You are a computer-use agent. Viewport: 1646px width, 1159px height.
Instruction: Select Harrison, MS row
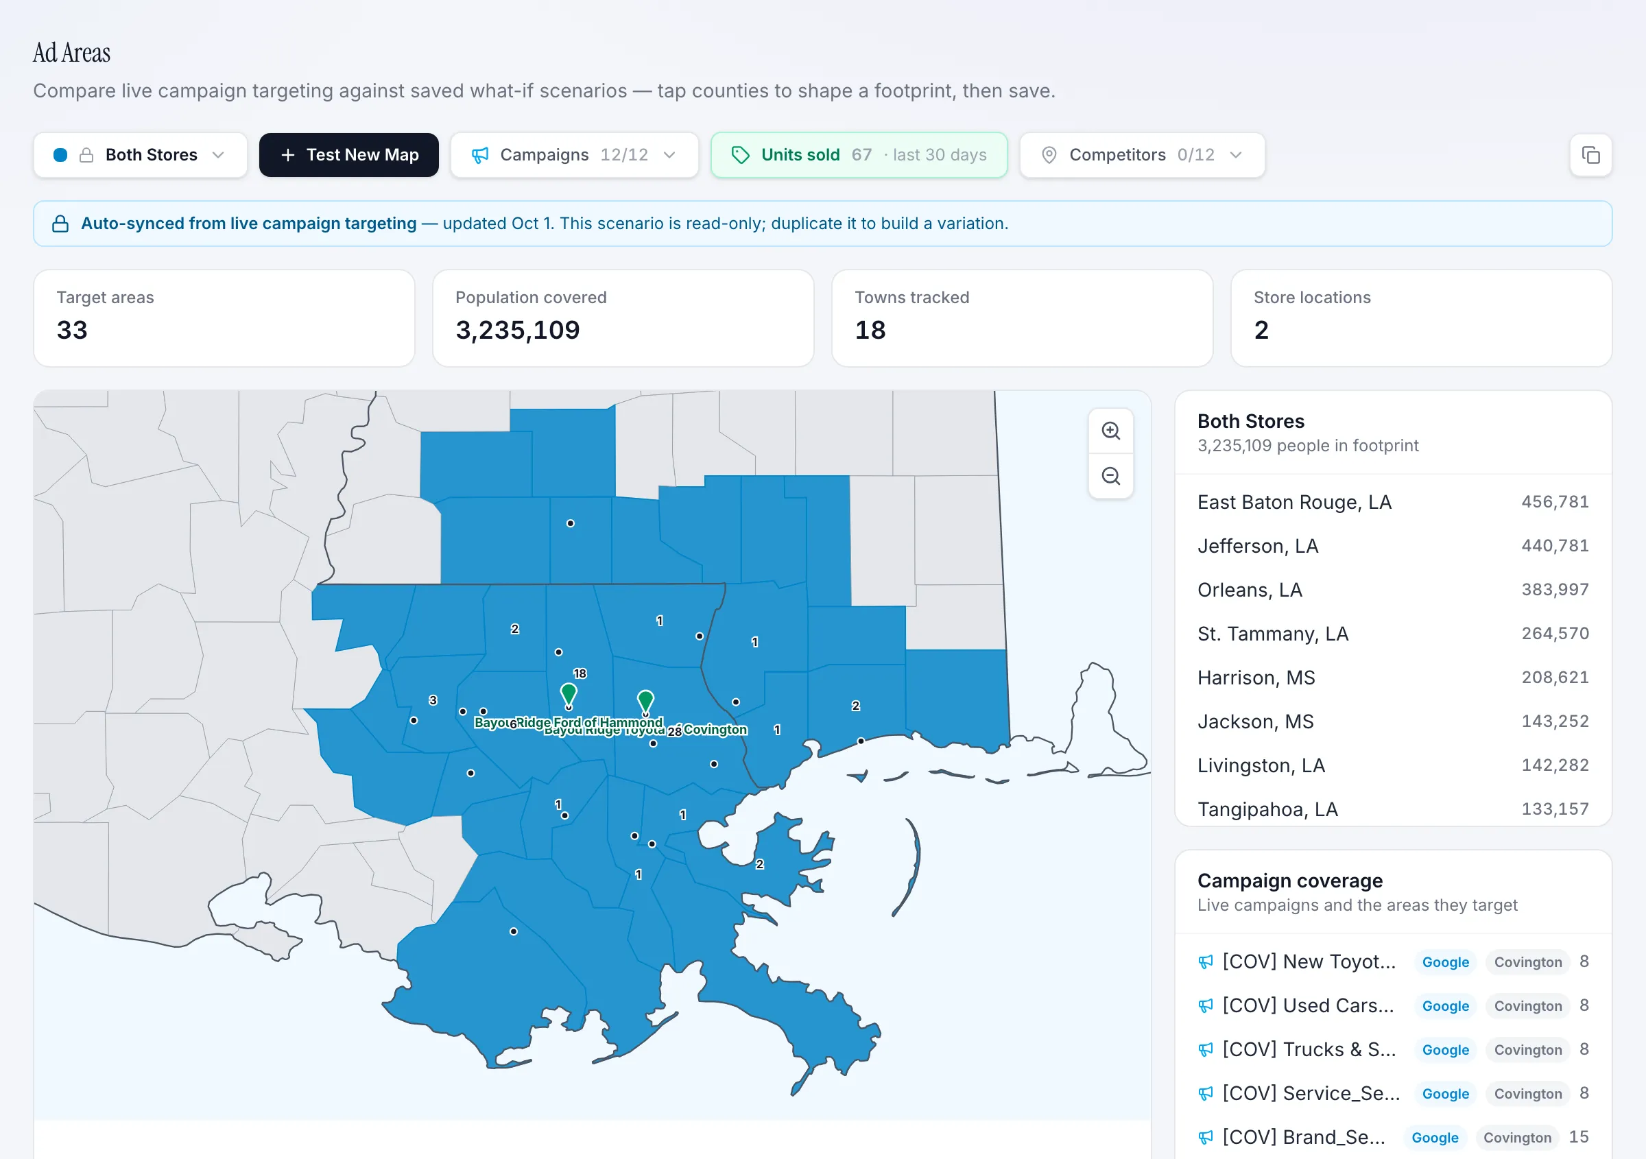[1393, 678]
